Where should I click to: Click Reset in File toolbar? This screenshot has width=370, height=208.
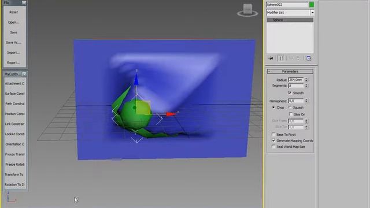coord(14,12)
